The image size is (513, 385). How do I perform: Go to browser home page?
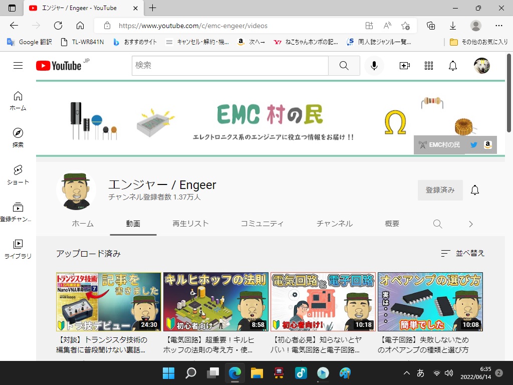point(80,26)
